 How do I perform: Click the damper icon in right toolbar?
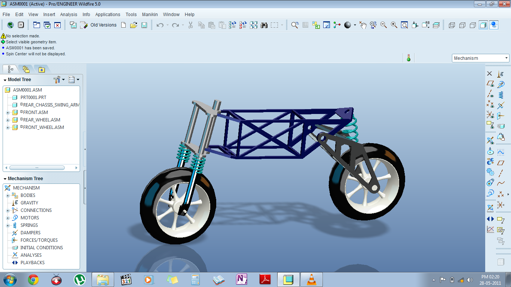coord(501,105)
